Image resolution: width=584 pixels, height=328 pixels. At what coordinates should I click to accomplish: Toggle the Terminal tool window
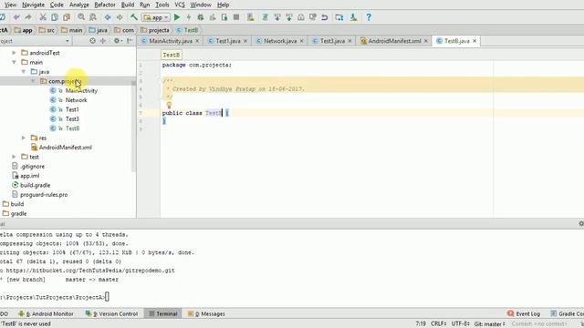point(162,313)
